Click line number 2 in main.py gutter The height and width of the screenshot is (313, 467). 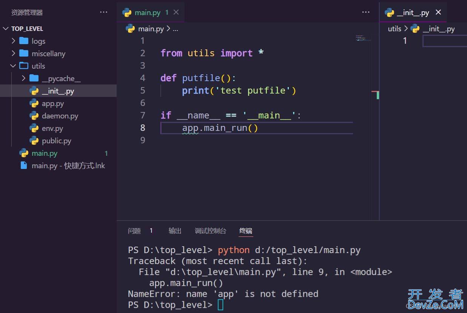tap(142, 53)
